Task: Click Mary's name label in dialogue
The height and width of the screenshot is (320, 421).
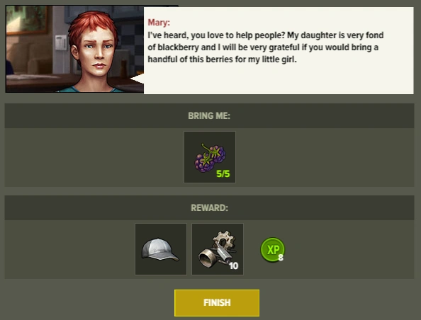Action: click(159, 22)
